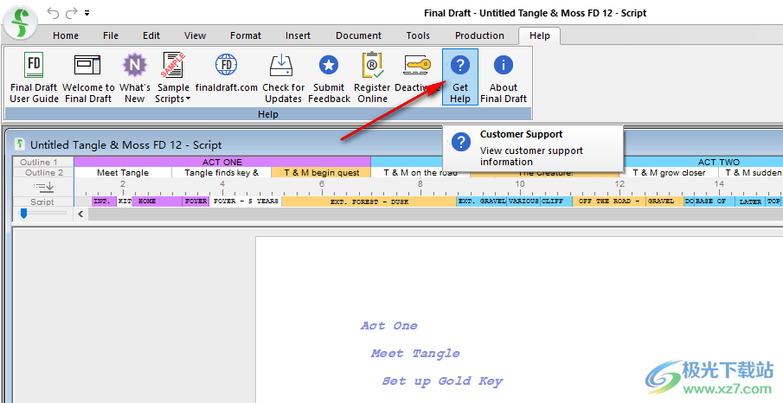783x403 pixels.
Task: Click the Final Draft application logo button
Action: pos(20,23)
